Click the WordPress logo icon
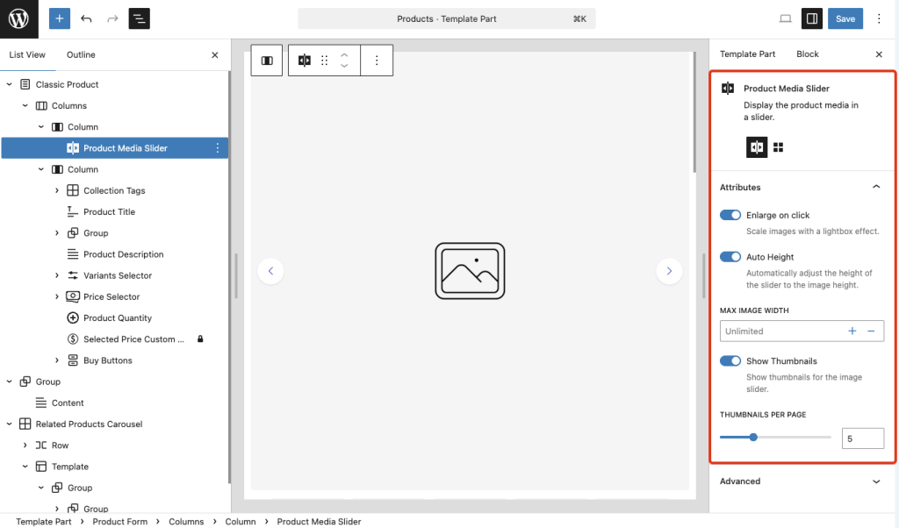This screenshot has width=899, height=528. coord(18,18)
